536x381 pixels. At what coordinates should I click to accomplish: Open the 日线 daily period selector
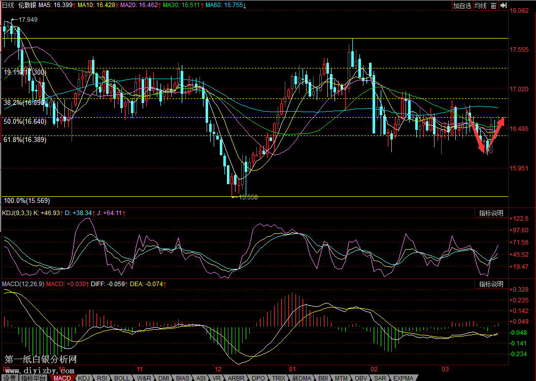click(8, 5)
